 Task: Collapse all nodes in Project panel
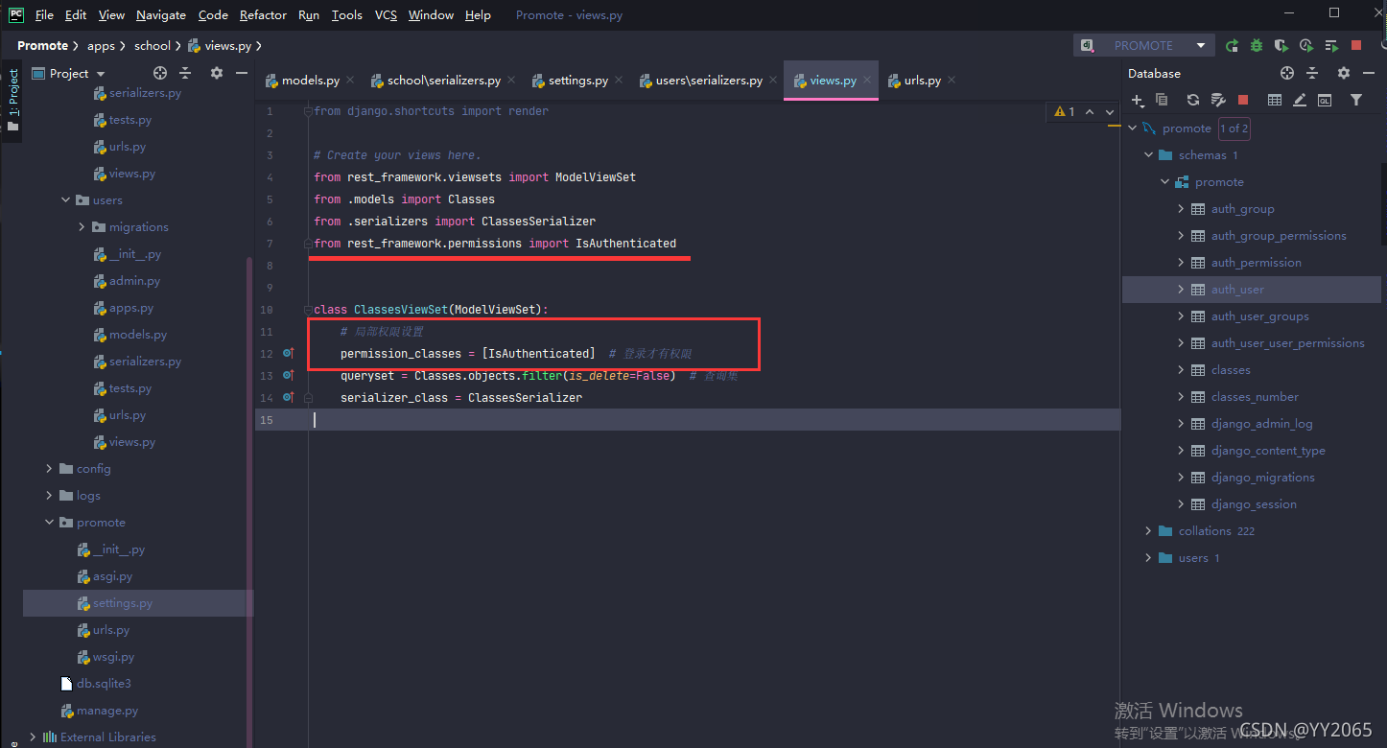click(185, 73)
